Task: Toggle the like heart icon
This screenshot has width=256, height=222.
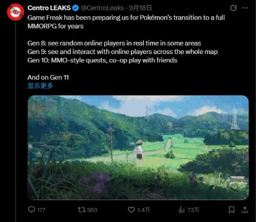Action: 131,210
